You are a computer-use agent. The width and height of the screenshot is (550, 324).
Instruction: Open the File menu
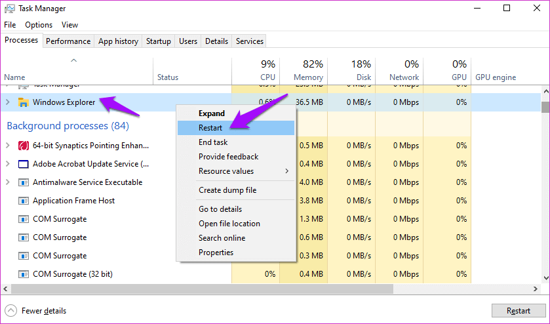[x=10, y=25]
